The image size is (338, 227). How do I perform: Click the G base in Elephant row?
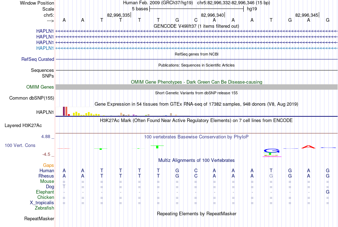pos(327,192)
